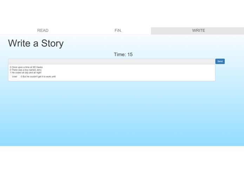
Task: Focus the story text input field
Action: click(112, 61)
